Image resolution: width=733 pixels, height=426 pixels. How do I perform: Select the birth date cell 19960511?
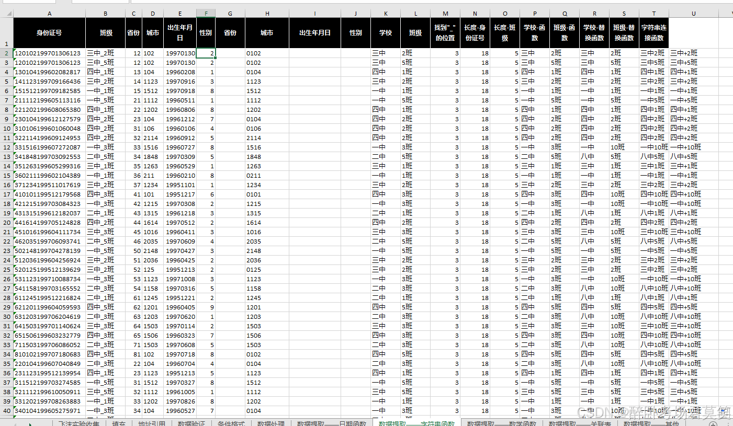(180, 100)
